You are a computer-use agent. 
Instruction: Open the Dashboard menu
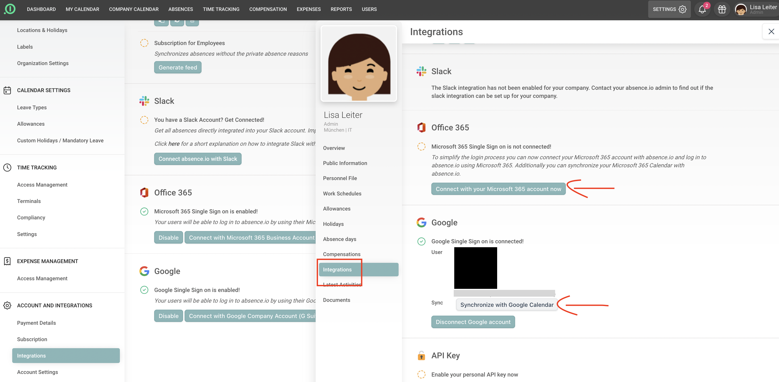tap(41, 9)
